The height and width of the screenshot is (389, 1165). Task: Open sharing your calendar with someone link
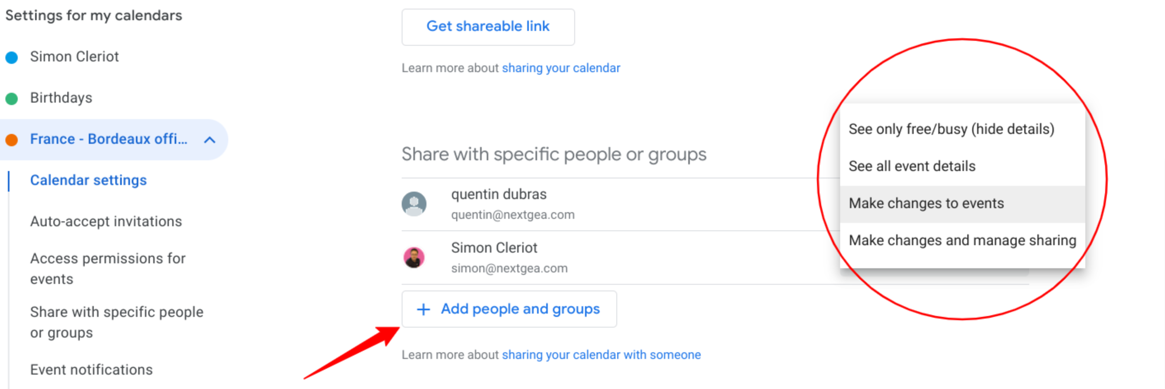click(601, 355)
